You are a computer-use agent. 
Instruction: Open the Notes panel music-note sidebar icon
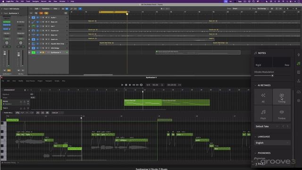click(x=299, y=63)
